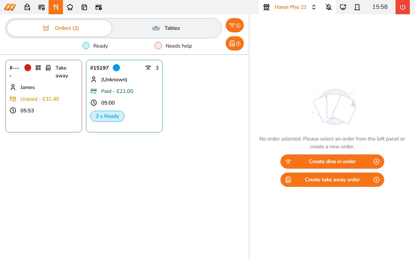Click the Paid - £21.00 status

[117, 91]
